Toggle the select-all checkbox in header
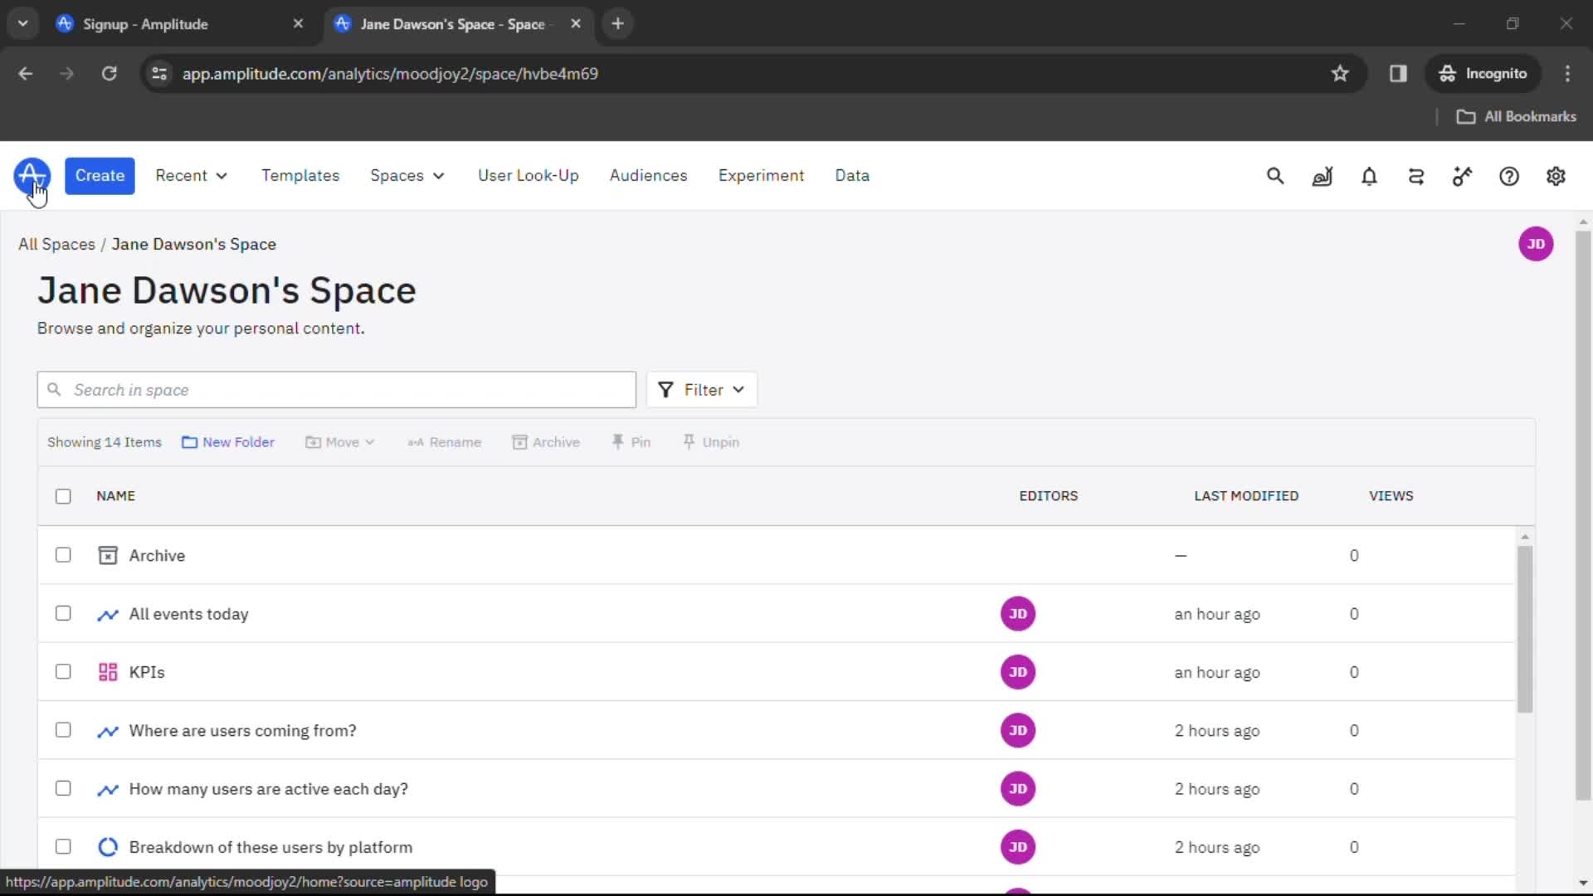Viewport: 1593px width, 896px height. click(63, 496)
